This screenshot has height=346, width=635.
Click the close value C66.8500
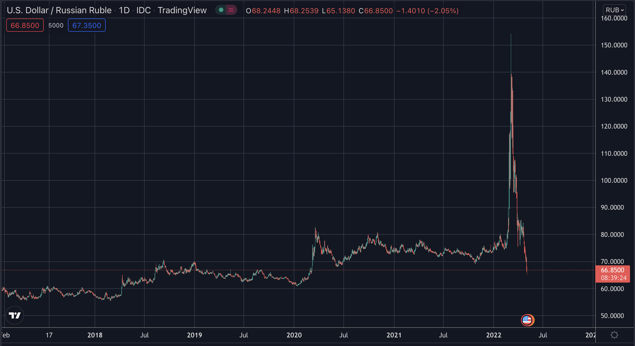(376, 11)
